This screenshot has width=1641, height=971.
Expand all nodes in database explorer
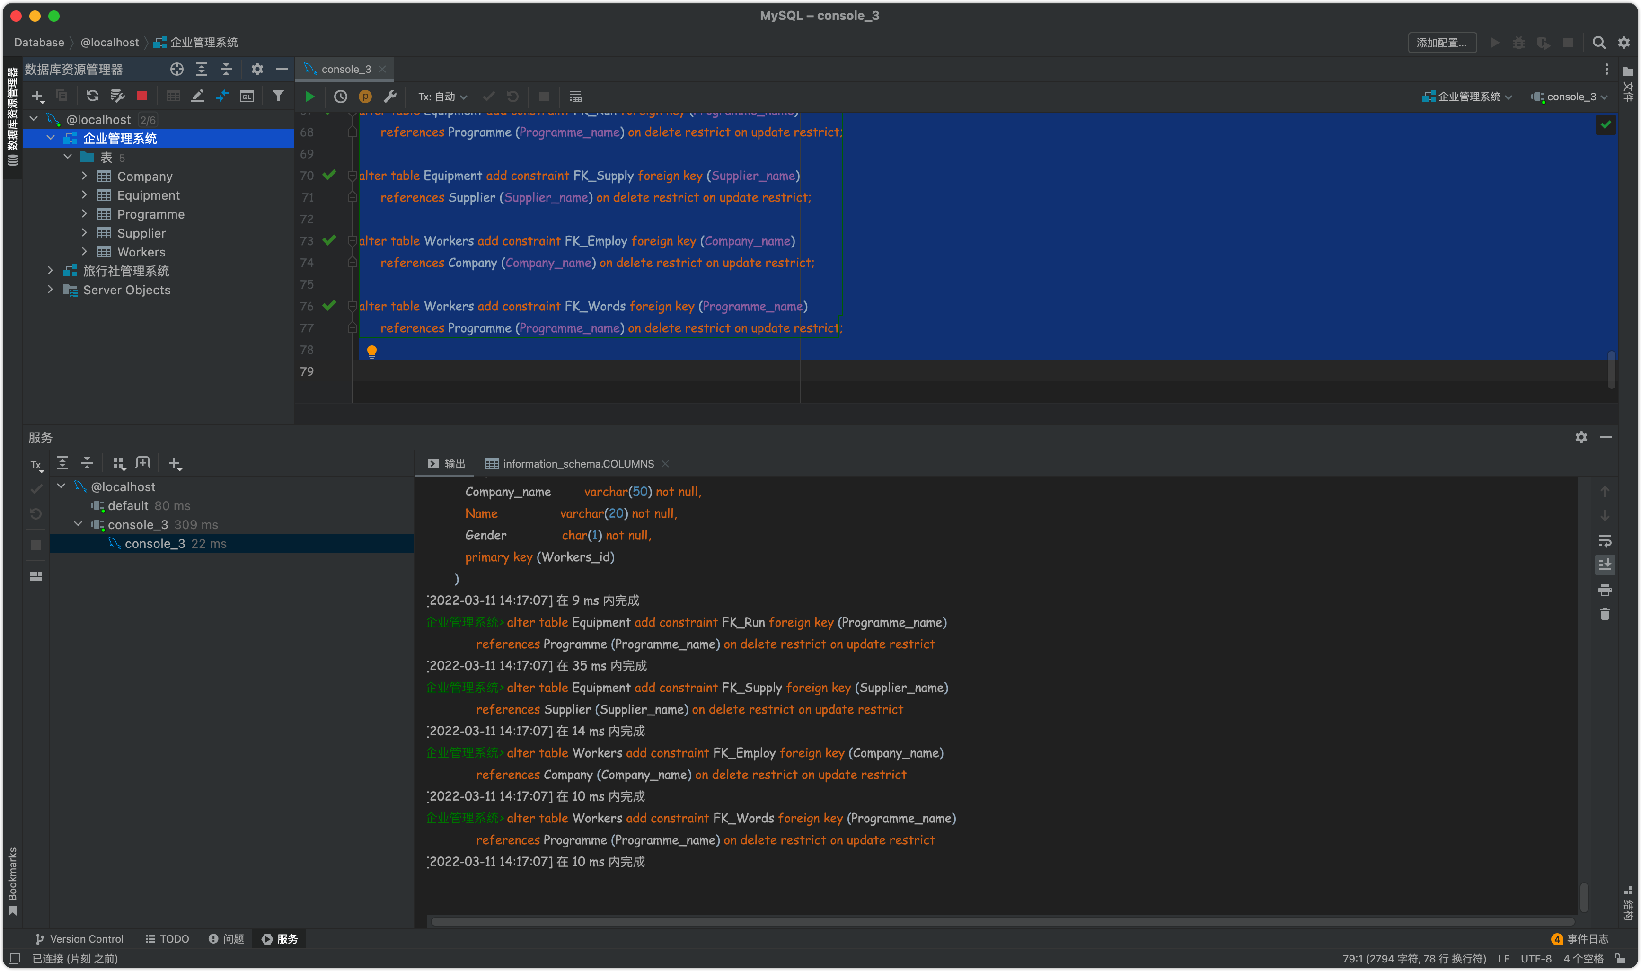202,70
